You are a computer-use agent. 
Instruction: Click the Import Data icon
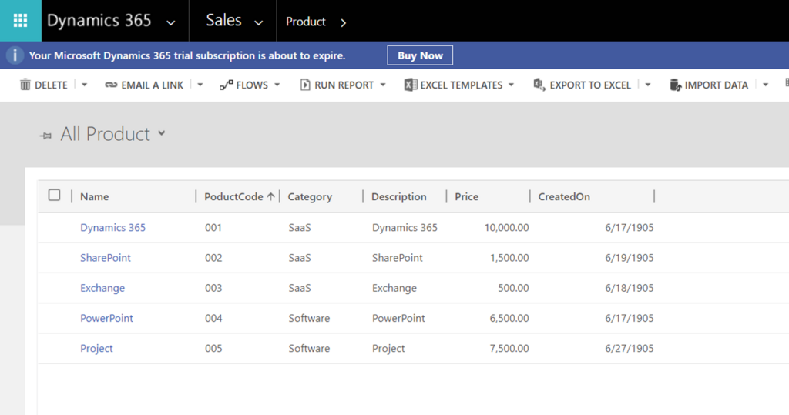click(676, 85)
